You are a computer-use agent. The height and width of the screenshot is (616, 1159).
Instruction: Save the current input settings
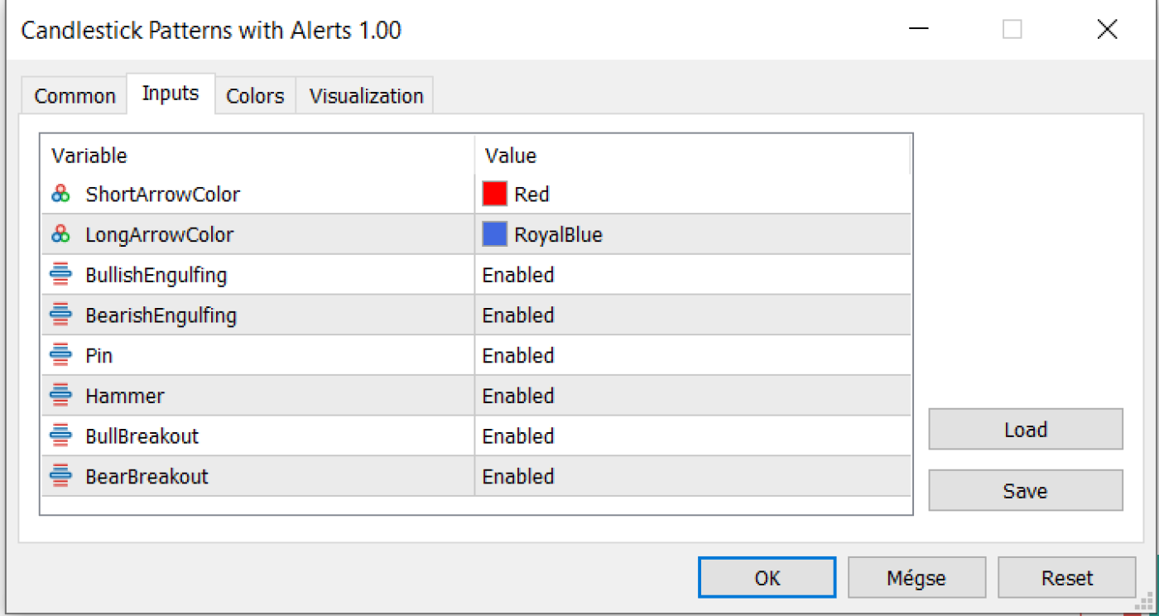point(1025,490)
